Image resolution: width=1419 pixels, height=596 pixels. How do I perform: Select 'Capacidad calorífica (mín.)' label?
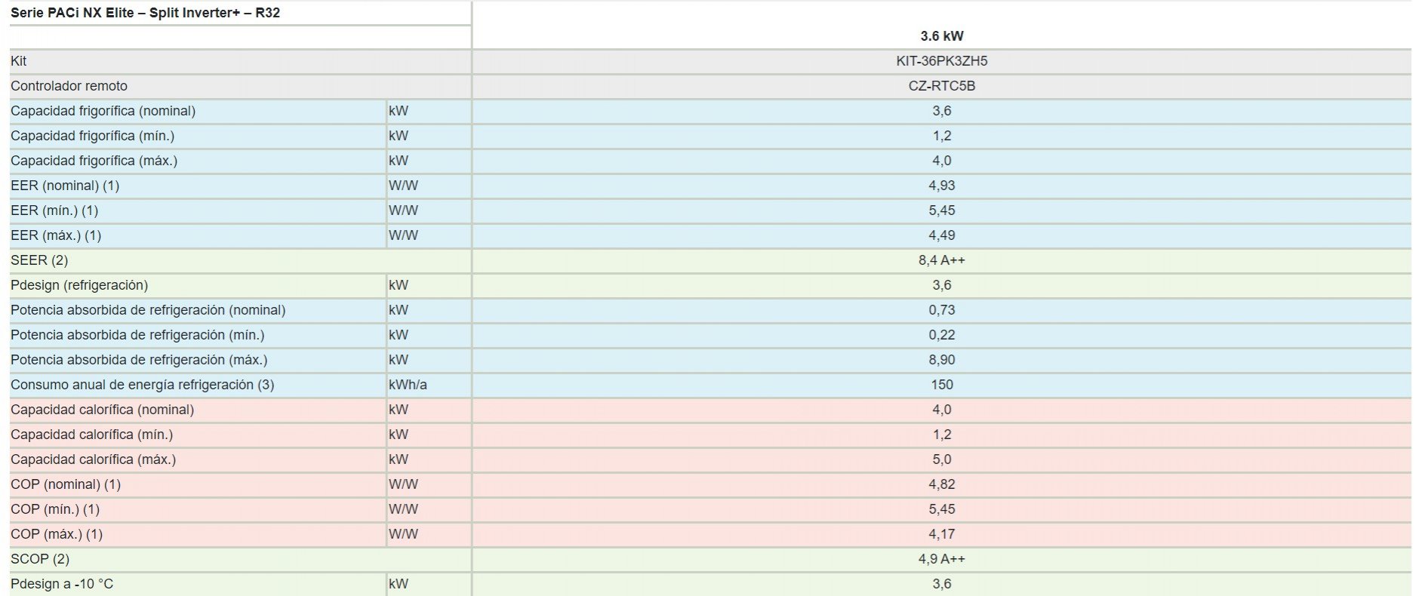point(91,435)
